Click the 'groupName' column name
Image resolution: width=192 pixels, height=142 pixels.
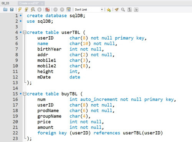[49, 116]
